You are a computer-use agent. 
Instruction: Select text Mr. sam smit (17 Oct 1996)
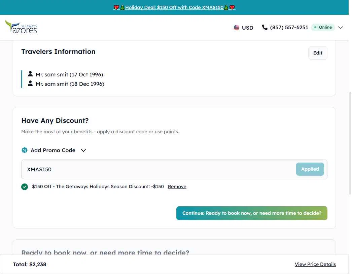pos(69,74)
